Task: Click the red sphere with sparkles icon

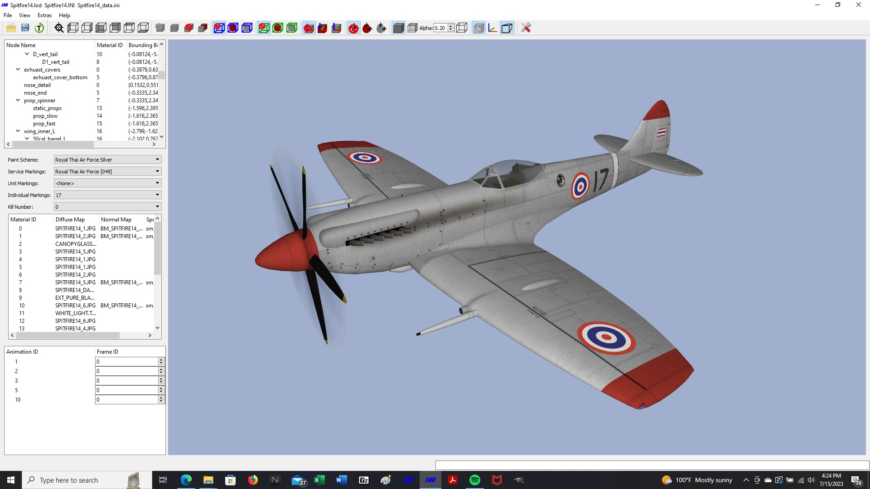Action: 367,28
